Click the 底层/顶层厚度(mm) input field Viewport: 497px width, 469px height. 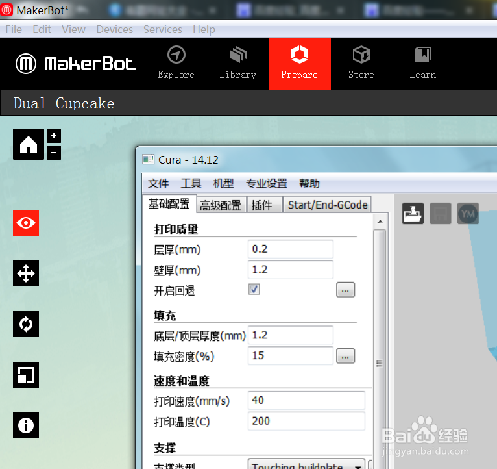pyautogui.click(x=291, y=335)
